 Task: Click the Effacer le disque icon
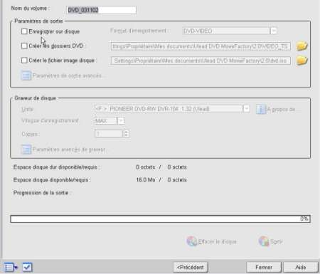tap(192, 241)
